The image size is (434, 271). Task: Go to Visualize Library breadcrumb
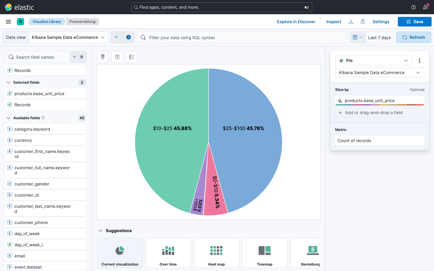tap(47, 22)
